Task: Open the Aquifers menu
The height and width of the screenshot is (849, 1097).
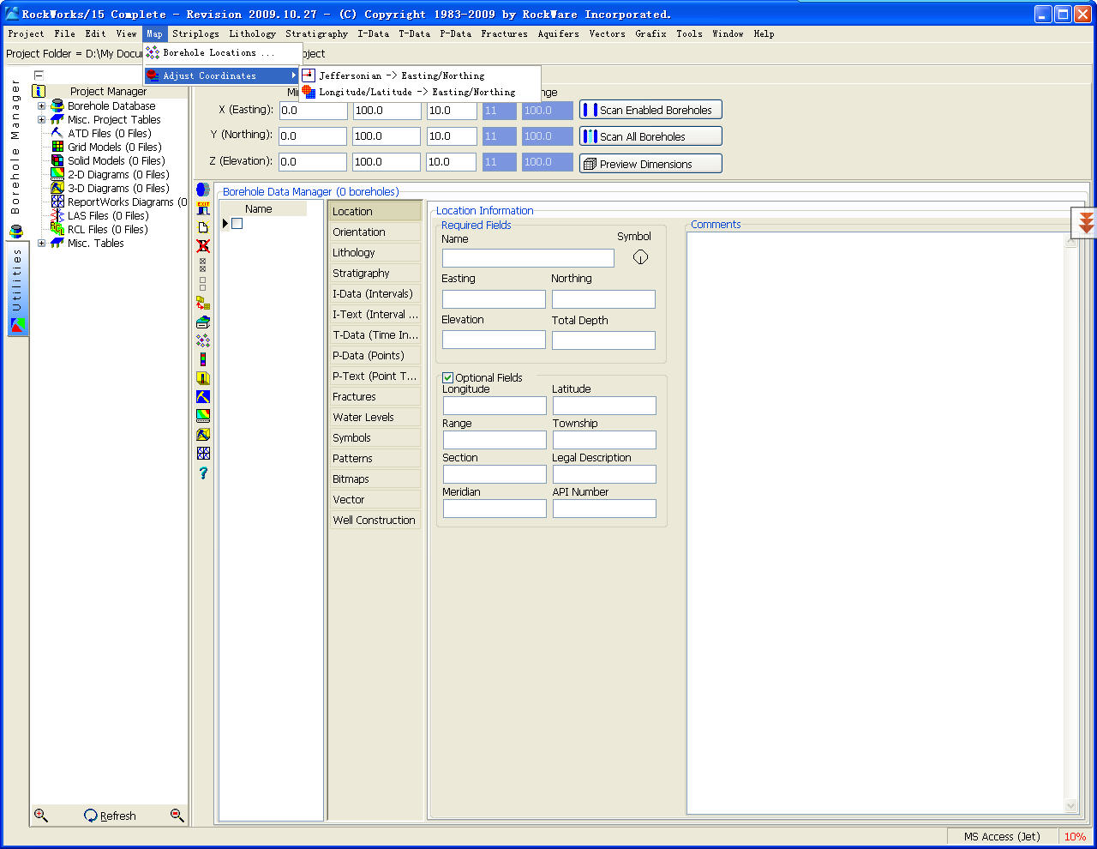Action: (558, 34)
